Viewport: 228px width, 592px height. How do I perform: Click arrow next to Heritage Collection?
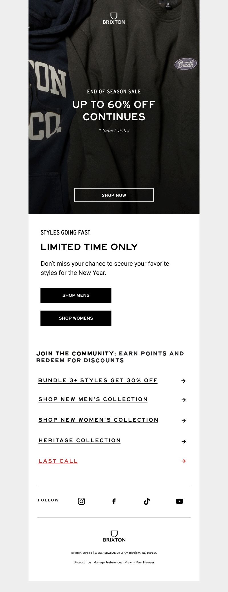pos(184,441)
